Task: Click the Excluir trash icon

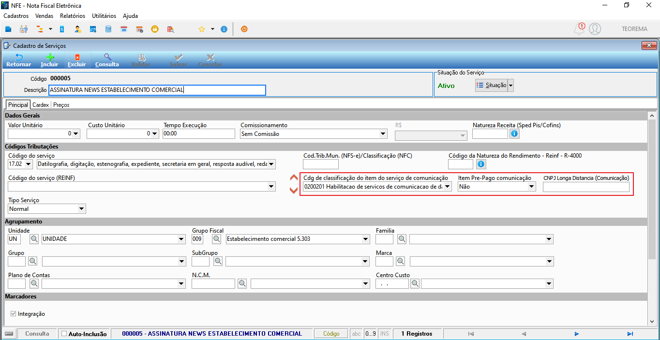Action: 76,60
